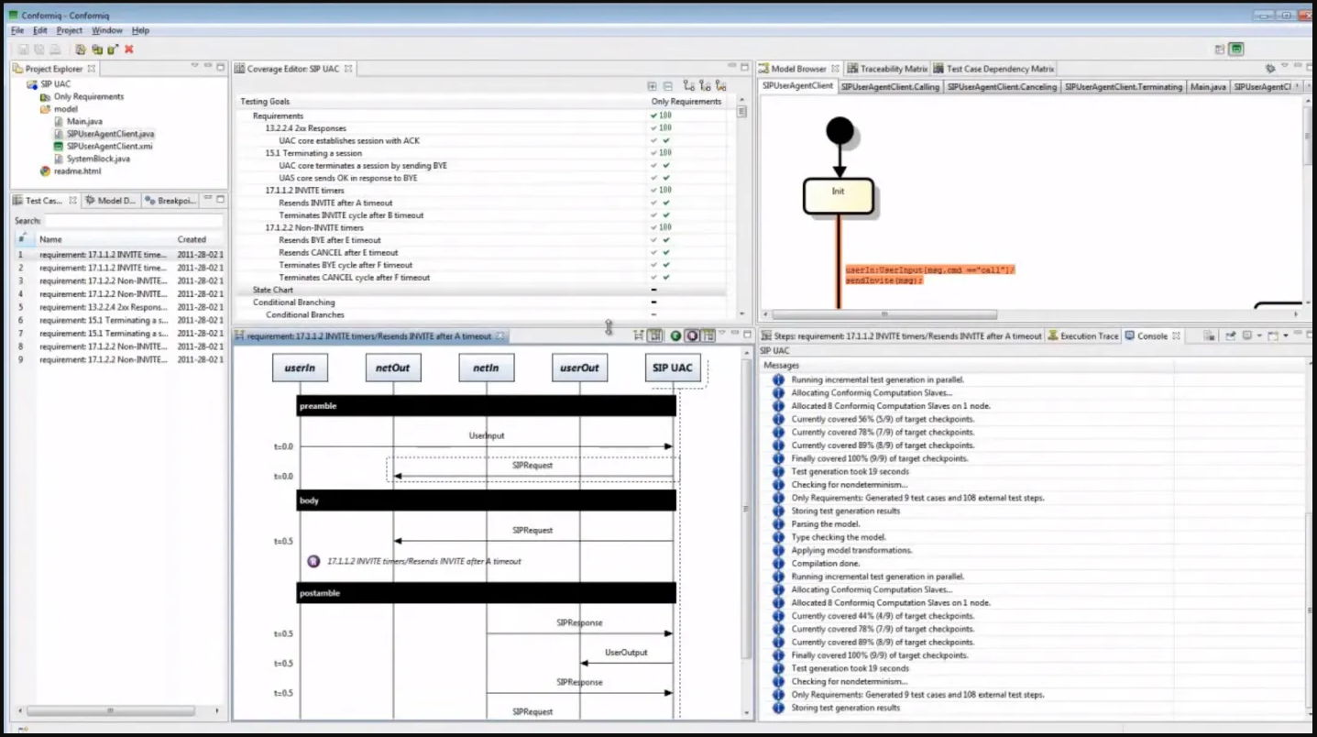Screen dimensions: 1317x737
Task: Switch to the Test Case Dependency Matrix tab
Action: [994, 69]
